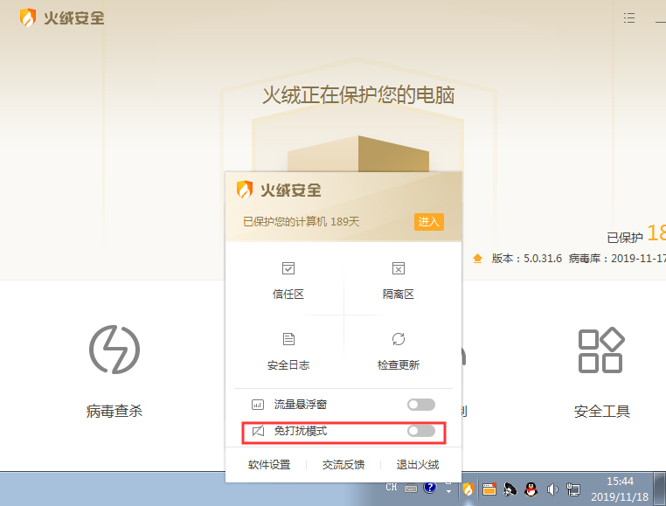Click the keyboard icon in the language bar
666x506 pixels.
click(411, 489)
